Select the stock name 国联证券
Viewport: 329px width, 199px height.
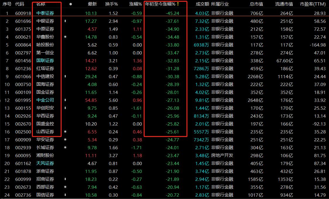pyautogui.click(x=45, y=61)
